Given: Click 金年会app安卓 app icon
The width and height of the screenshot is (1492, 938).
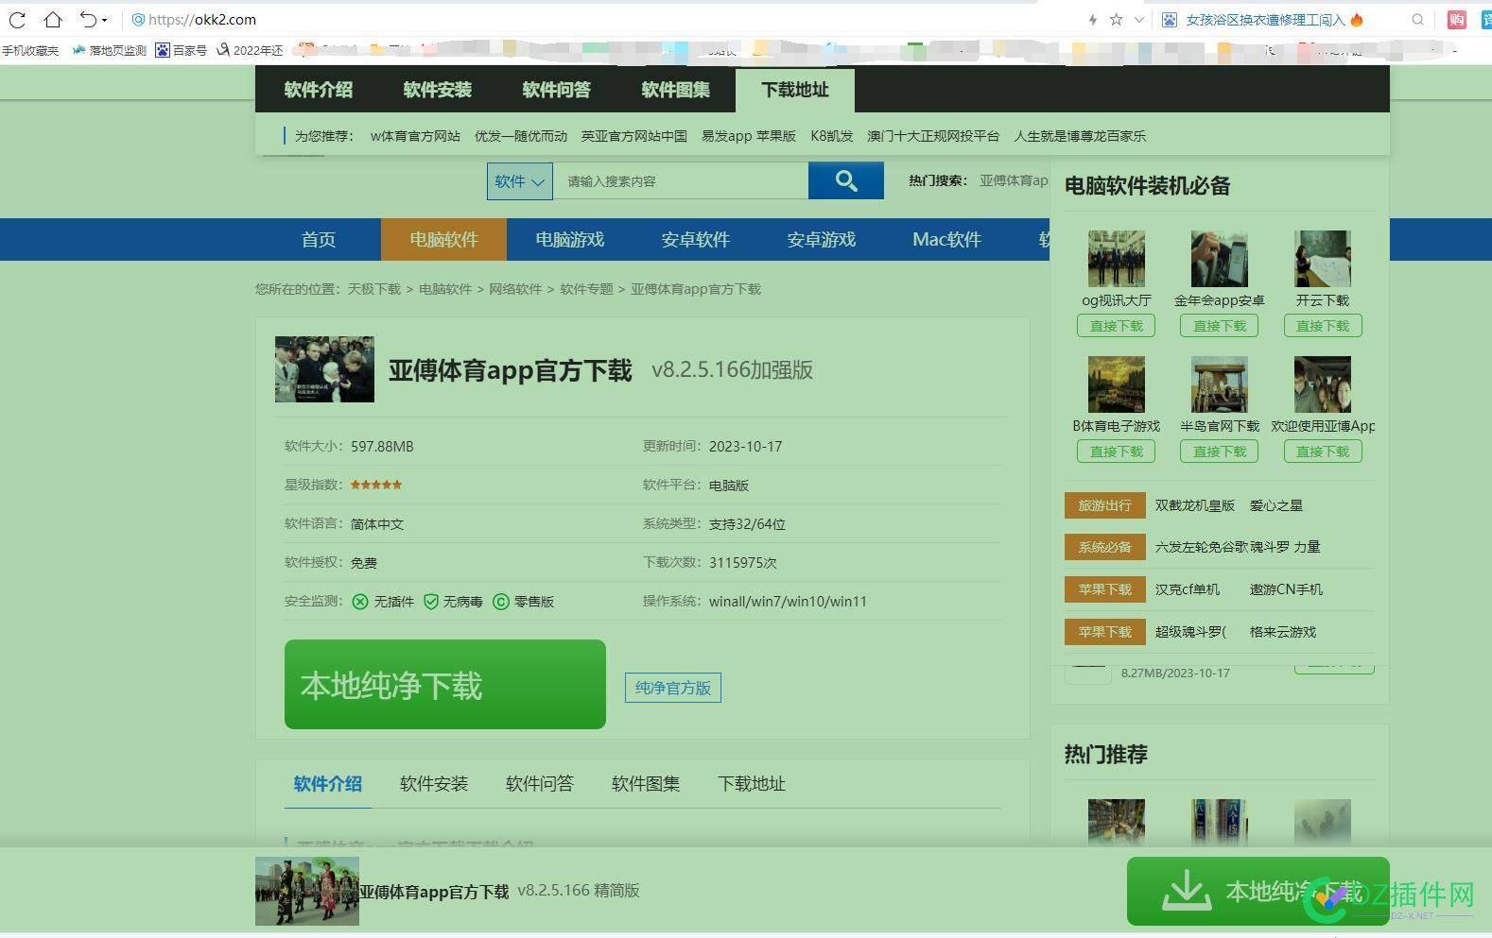Looking at the screenshot, I should (1220, 259).
